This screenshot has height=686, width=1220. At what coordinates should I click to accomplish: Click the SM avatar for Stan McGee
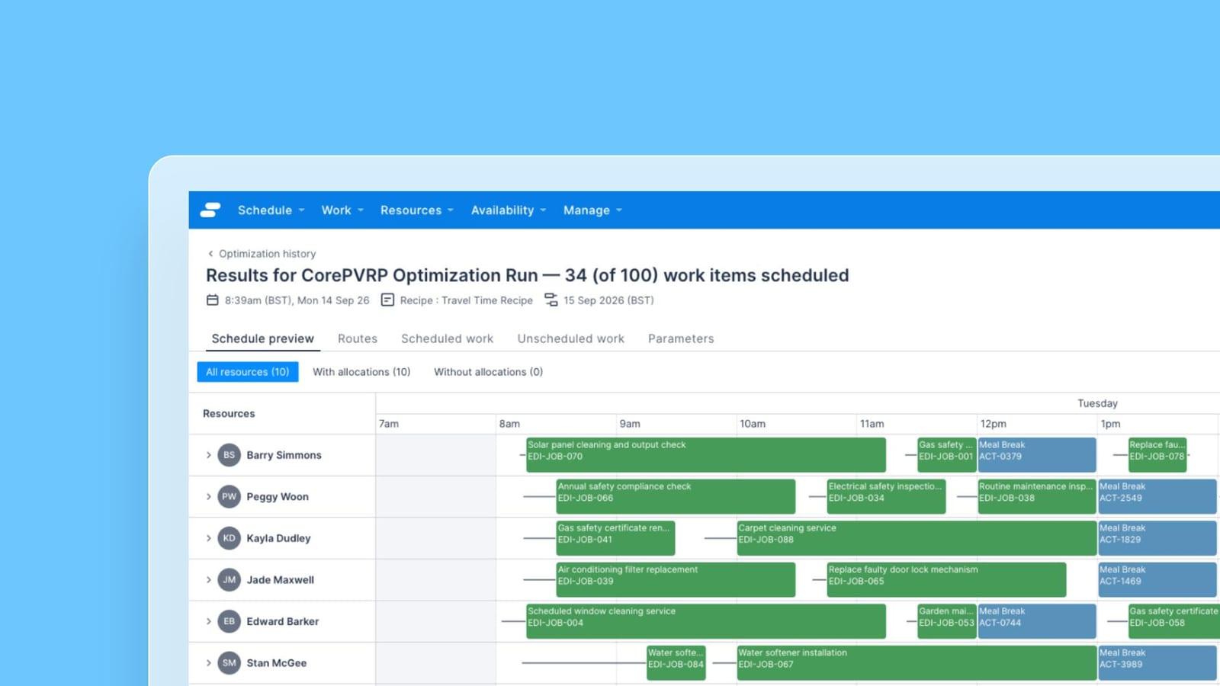click(229, 662)
